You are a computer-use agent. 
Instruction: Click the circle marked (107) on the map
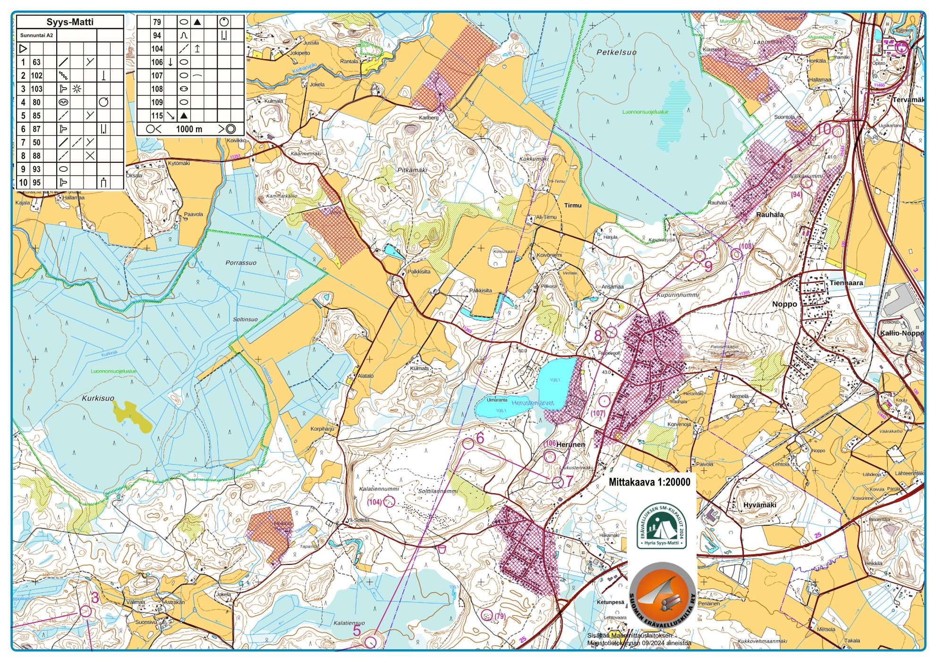[x=604, y=401]
